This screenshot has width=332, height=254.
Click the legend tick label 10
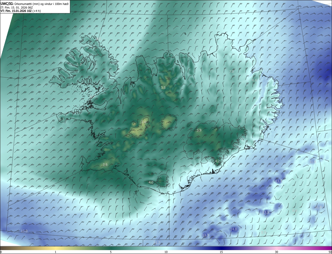point(166,252)
